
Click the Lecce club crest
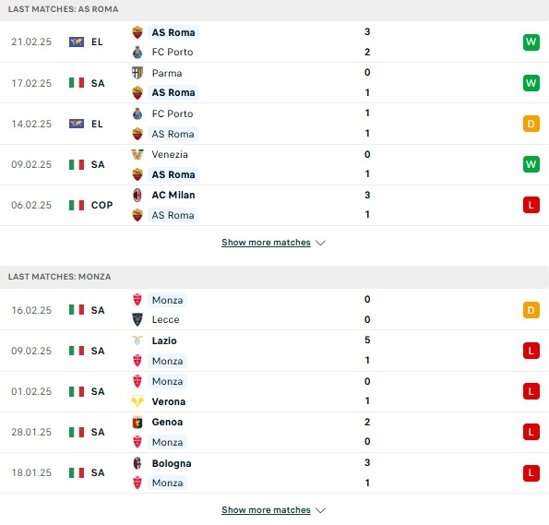pyautogui.click(x=137, y=319)
